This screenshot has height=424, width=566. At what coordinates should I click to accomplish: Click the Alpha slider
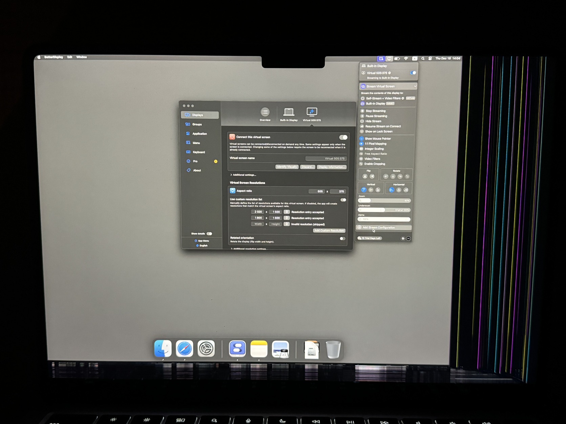(x=384, y=219)
